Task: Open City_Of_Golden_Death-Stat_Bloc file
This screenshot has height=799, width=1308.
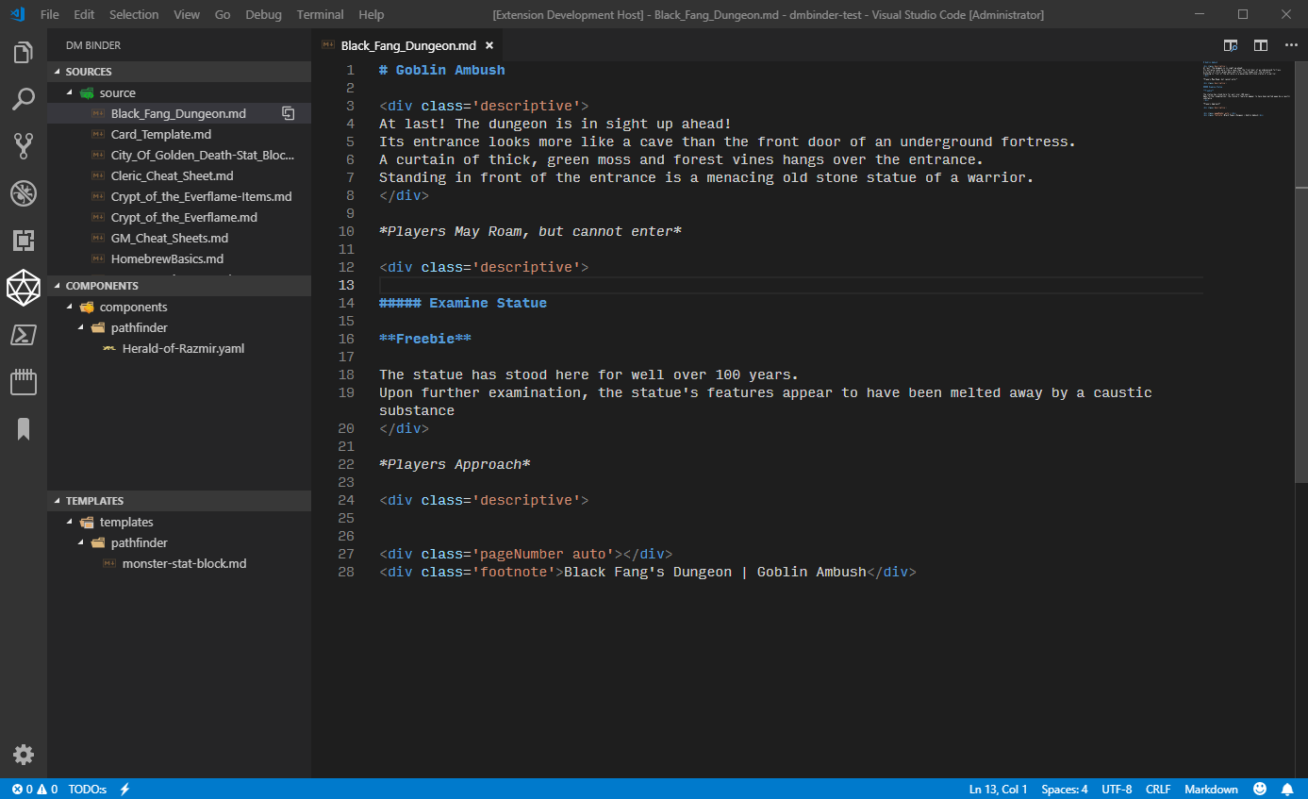Action: 179,155
